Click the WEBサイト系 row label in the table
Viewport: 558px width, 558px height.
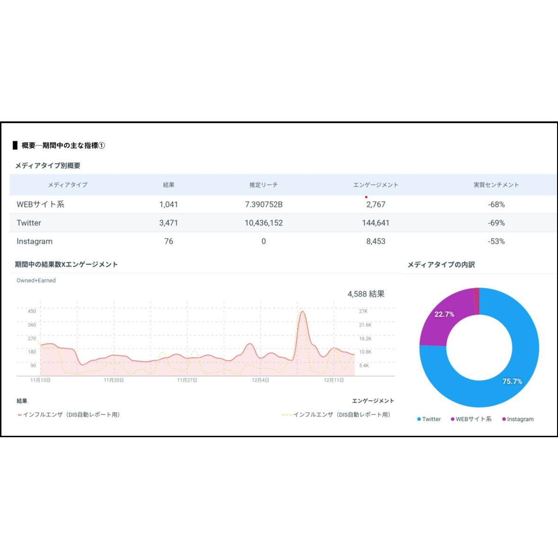(x=40, y=205)
